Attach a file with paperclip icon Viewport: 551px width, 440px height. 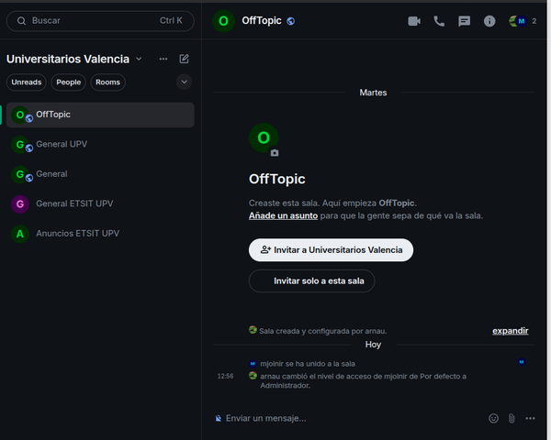pos(512,418)
